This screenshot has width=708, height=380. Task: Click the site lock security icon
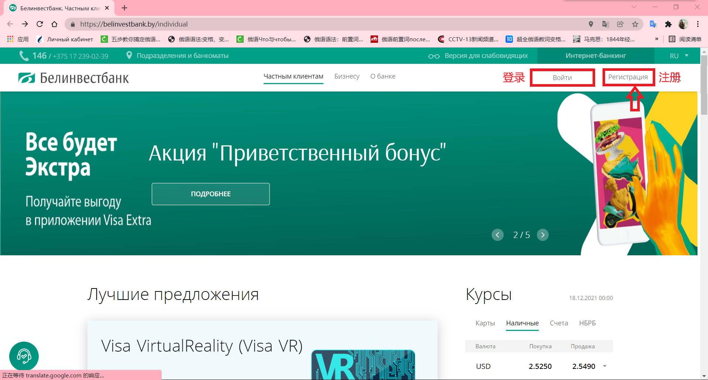[x=73, y=24]
